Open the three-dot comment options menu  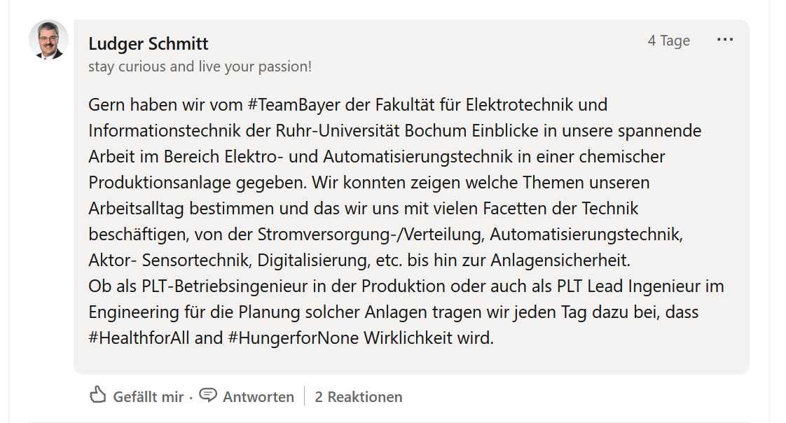(725, 40)
